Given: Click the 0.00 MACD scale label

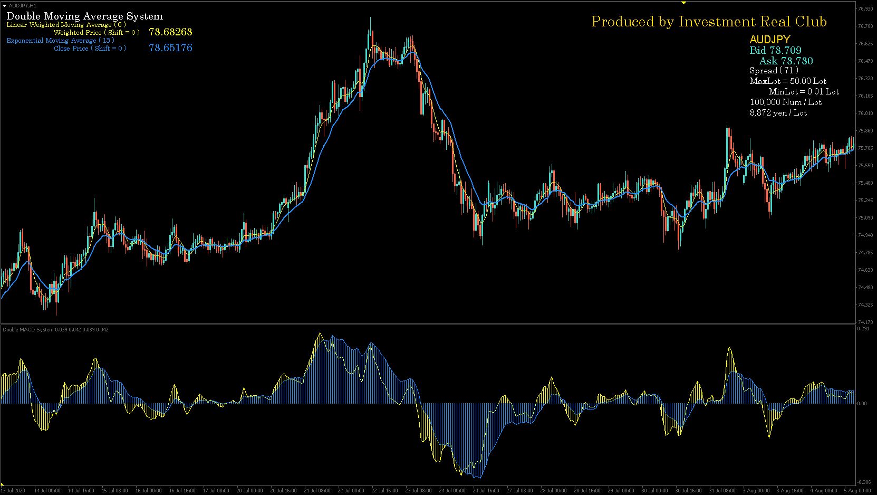Looking at the screenshot, I should pos(862,404).
